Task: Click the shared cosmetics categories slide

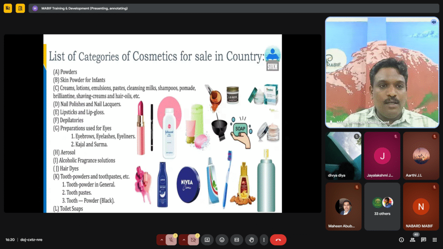Action: coord(163,123)
